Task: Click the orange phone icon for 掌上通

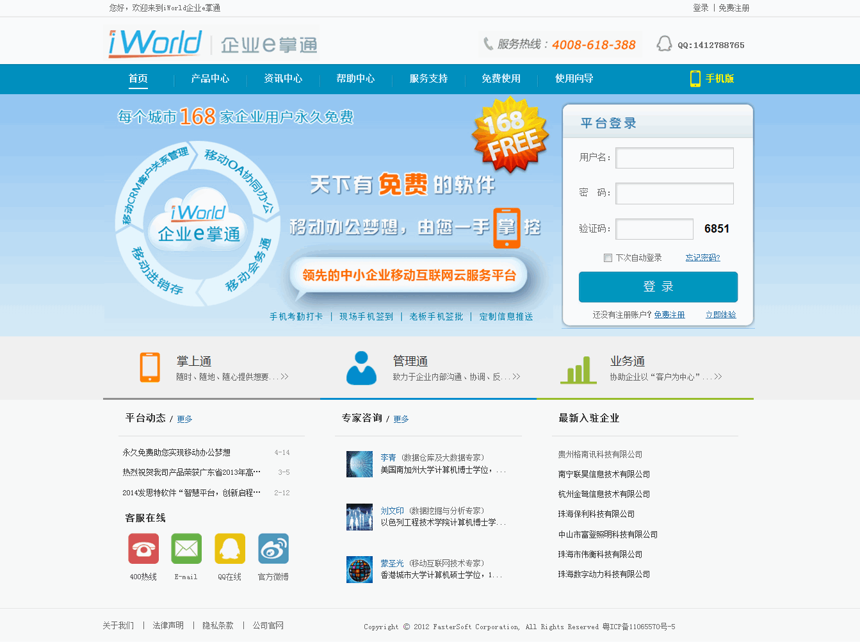Action: click(150, 367)
